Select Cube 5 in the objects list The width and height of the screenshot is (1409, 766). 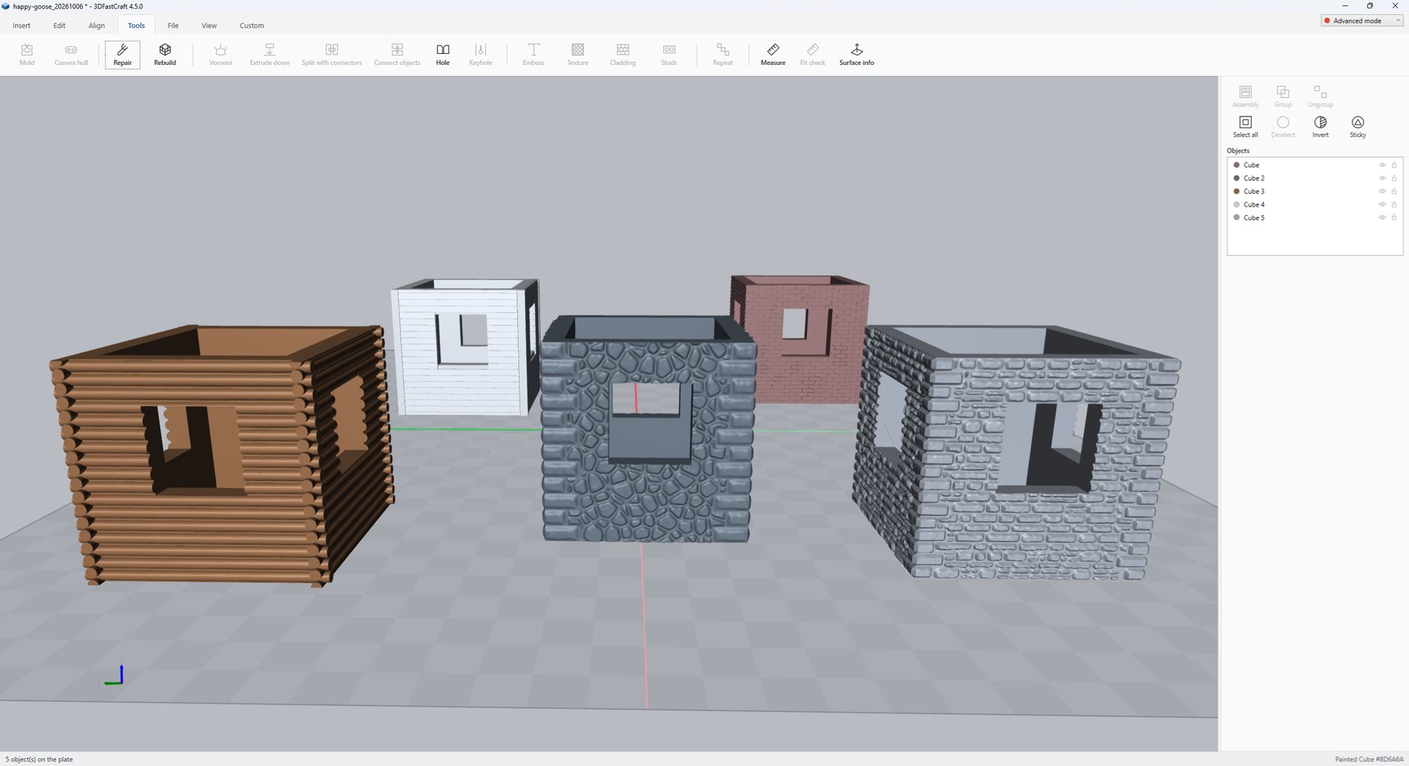tap(1315, 218)
